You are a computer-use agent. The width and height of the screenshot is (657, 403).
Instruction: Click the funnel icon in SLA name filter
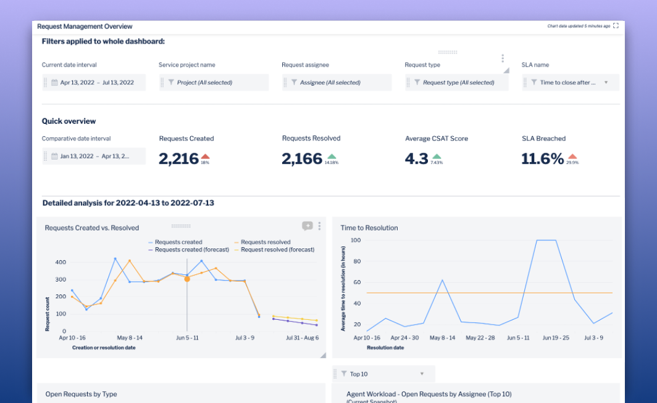pyautogui.click(x=534, y=83)
